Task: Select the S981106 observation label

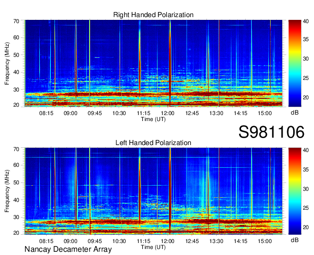Action: click(x=272, y=132)
